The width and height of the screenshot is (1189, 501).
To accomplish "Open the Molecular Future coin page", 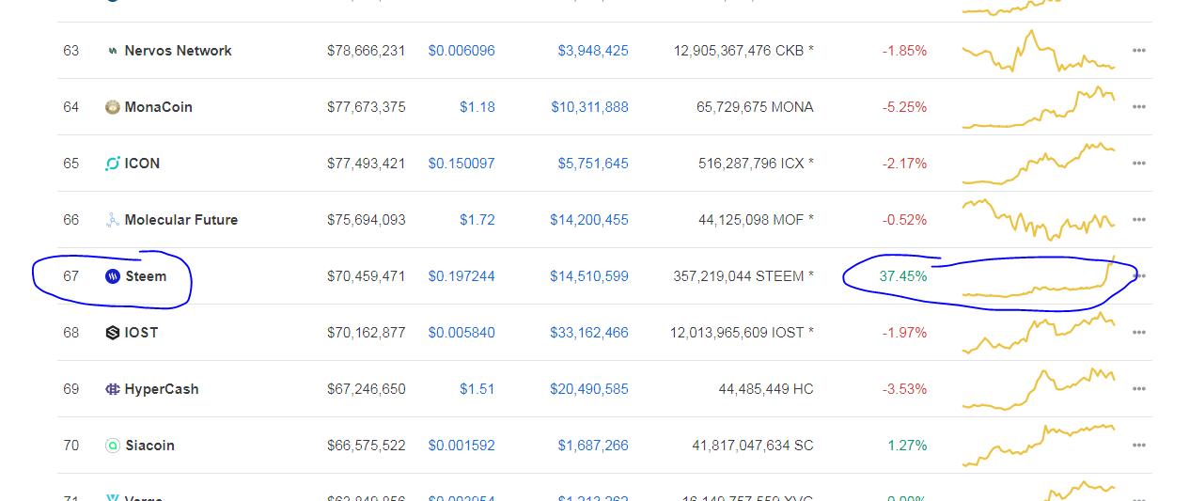I will pos(181,220).
